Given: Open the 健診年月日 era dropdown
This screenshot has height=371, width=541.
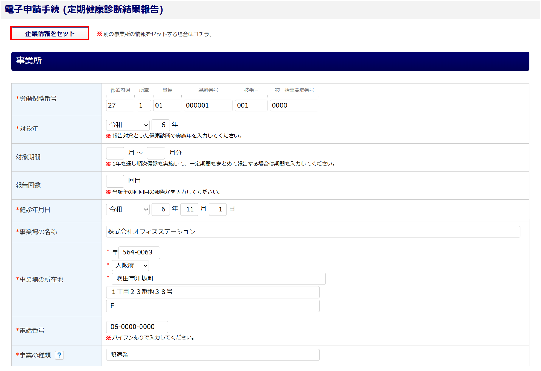Looking at the screenshot, I should (x=128, y=210).
